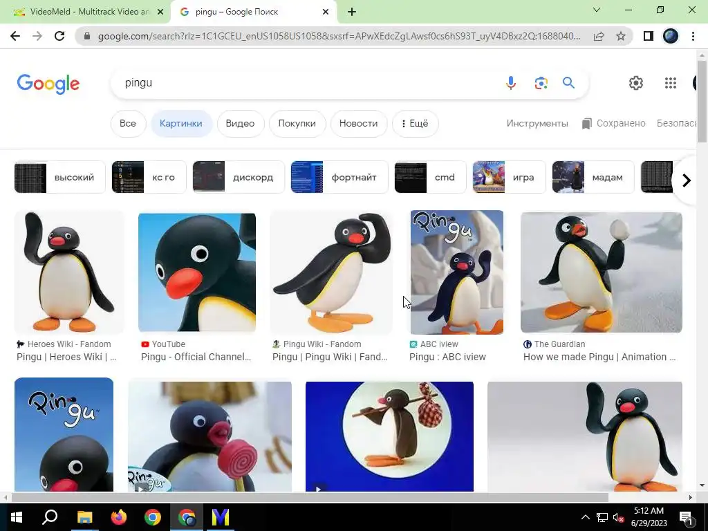Show hidden system tray icons
708x531 pixels.
[585, 517]
